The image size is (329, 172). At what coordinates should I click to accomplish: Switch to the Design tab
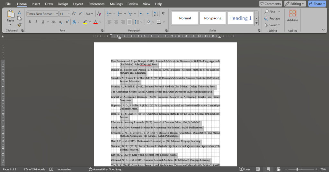coord(63,4)
